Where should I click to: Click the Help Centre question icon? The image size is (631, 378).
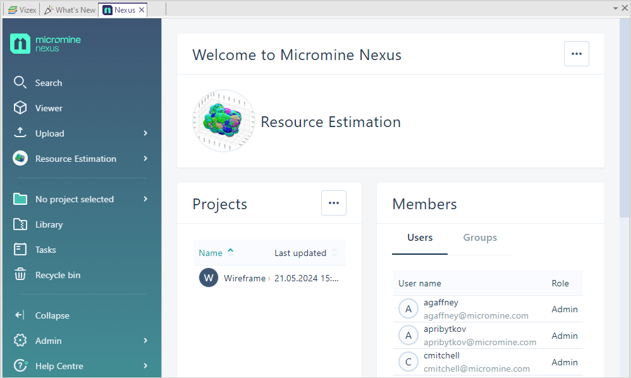point(20,365)
